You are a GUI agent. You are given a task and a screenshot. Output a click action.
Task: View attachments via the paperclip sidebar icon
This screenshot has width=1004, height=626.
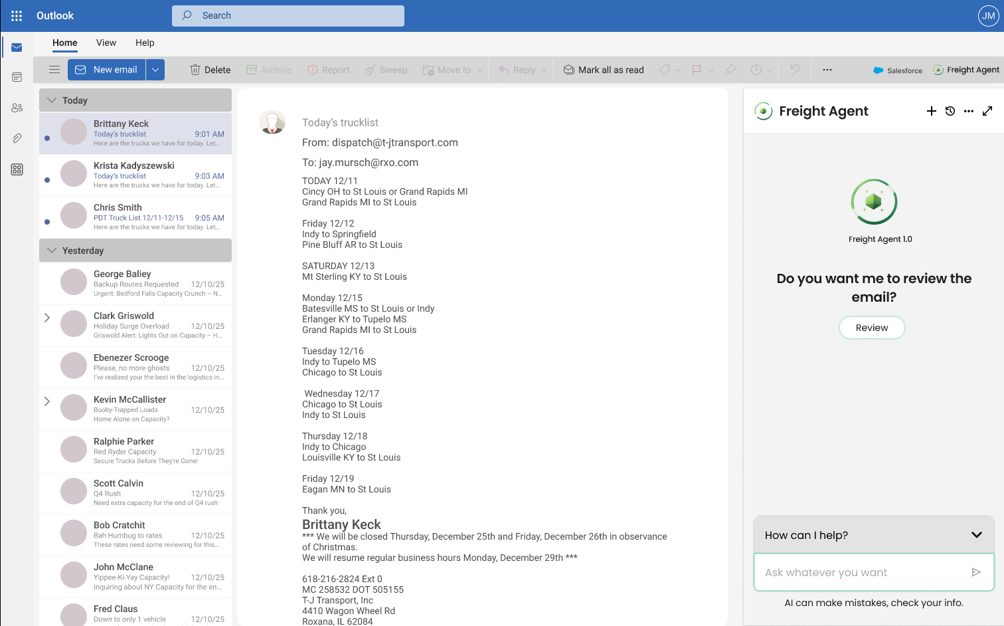[x=17, y=138]
